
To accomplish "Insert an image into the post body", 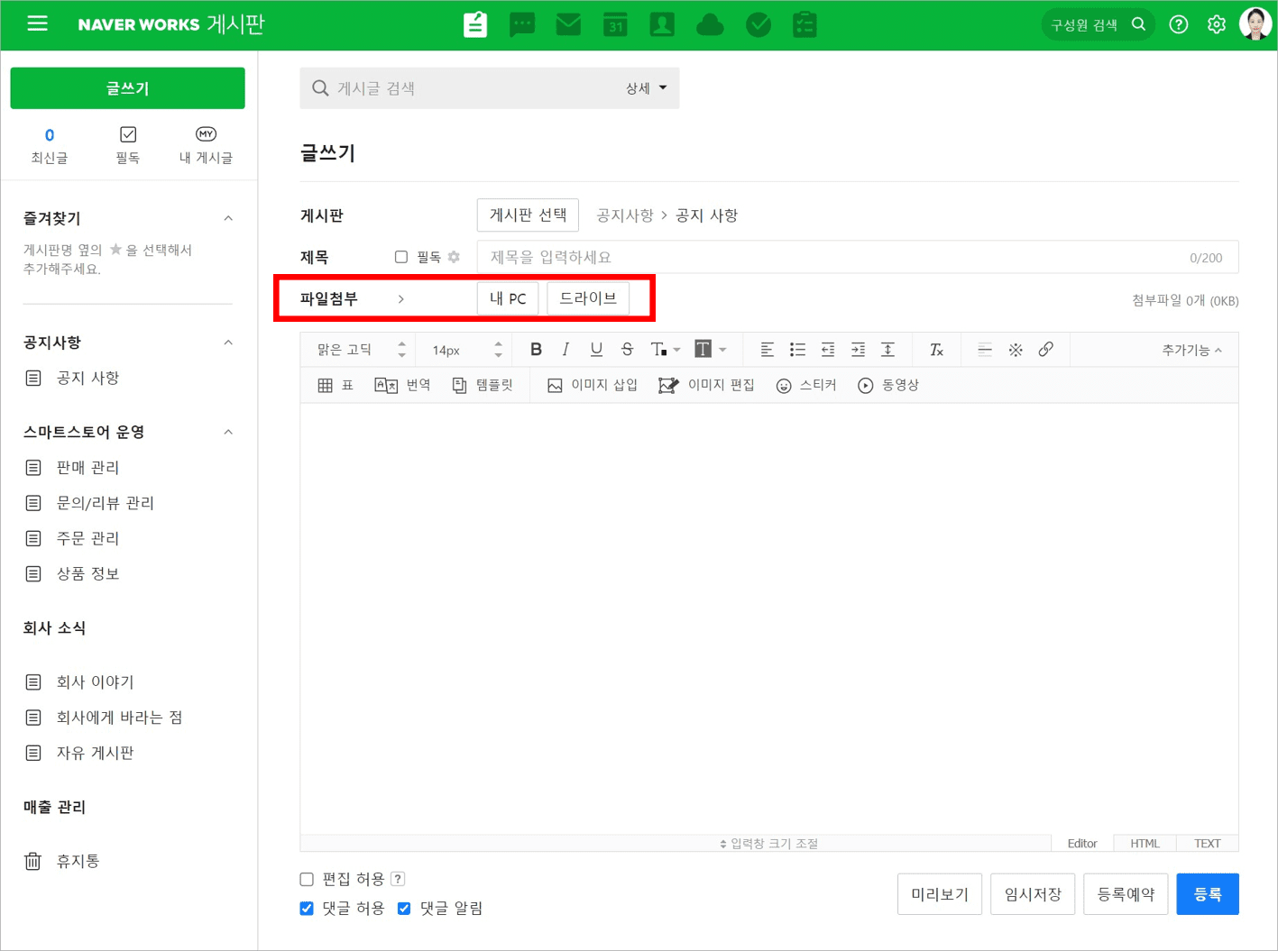I will 593,384.
